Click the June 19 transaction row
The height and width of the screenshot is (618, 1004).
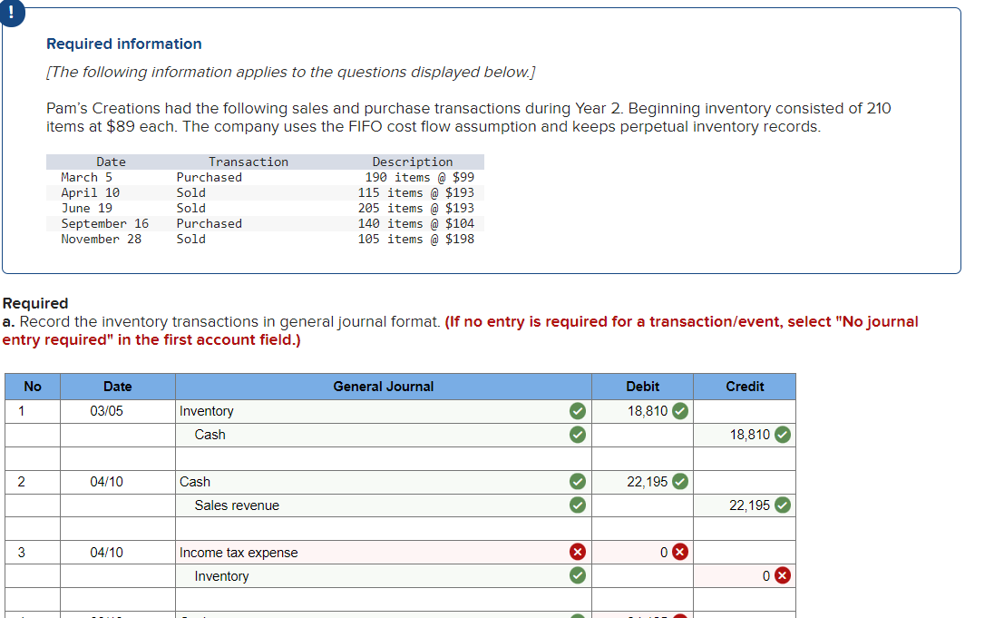pos(265,208)
